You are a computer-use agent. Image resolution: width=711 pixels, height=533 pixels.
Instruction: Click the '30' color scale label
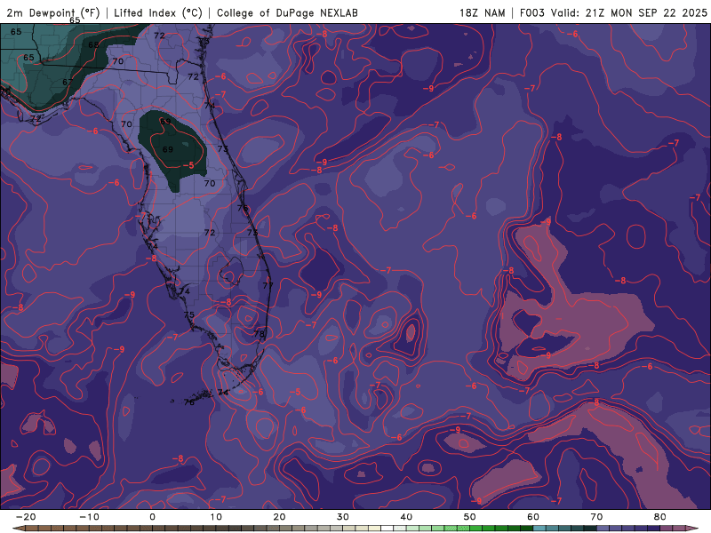pos(343,517)
